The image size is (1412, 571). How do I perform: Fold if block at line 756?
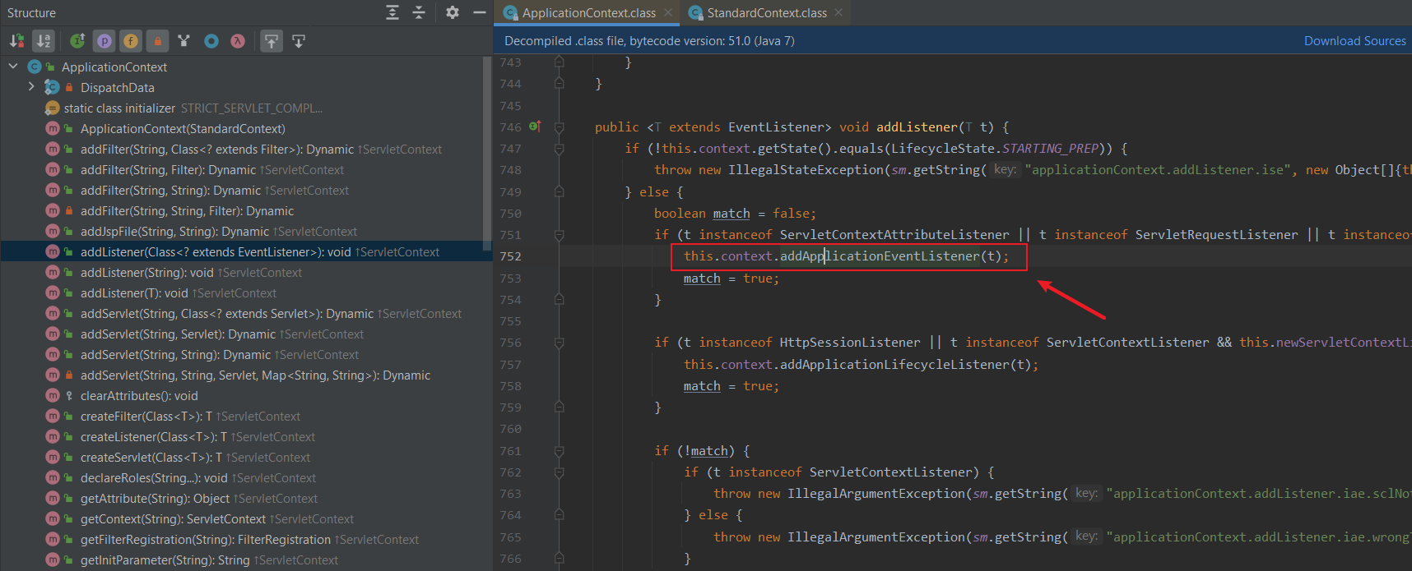point(559,343)
